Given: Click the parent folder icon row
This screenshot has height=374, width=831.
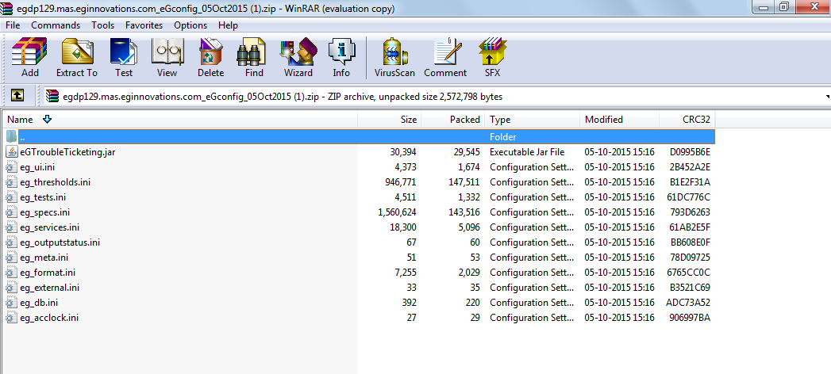Looking at the screenshot, I should click(11, 136).
